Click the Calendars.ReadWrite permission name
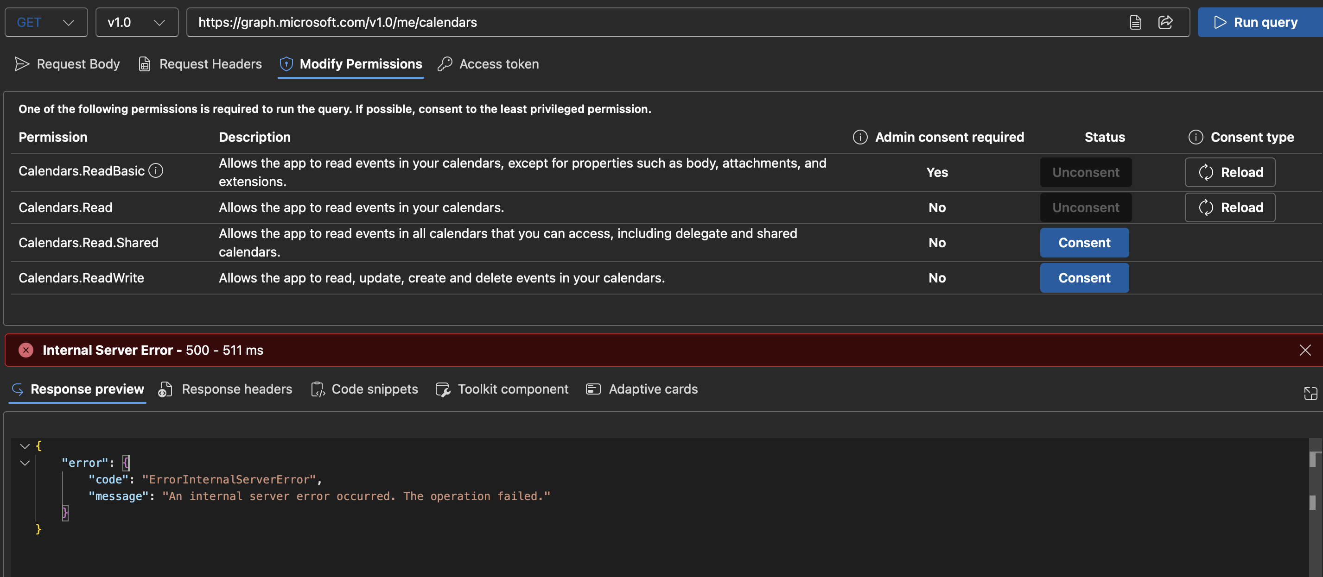1323x577 pixels. (x=81, y=278)
